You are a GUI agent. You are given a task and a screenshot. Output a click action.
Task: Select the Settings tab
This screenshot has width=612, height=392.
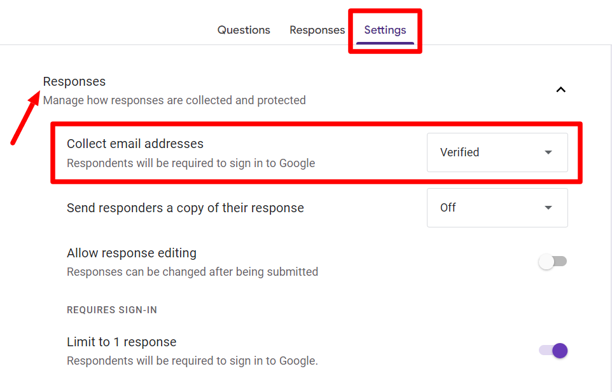[x=385, y=30]
